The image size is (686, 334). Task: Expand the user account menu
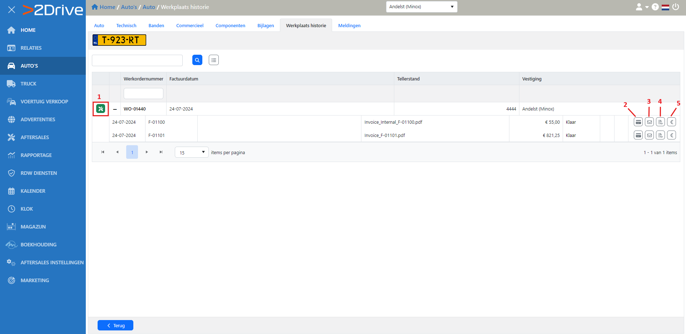click(642, 7)
